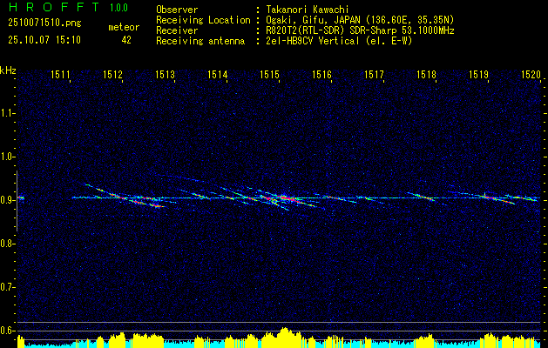This screenshot has width=548, height=348.
Task: Click the kHz axis unit label
Action: tap(8, 70)
